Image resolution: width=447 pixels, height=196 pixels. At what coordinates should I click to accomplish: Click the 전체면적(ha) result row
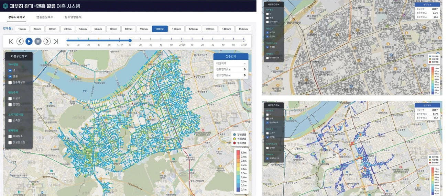click(231, 69)
